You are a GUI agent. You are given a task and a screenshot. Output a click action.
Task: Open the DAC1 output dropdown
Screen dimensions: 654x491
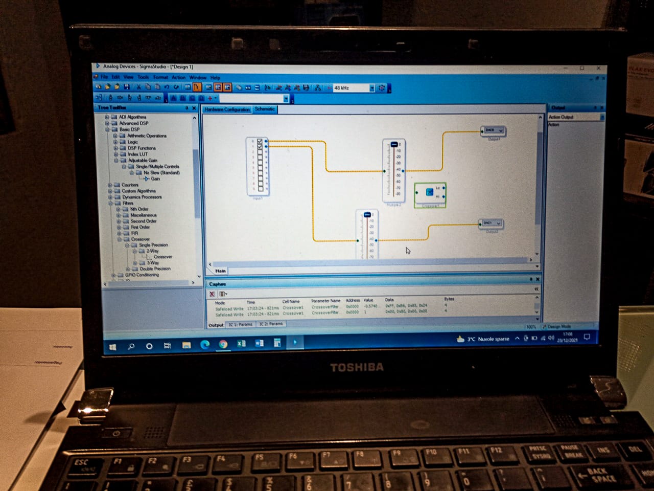coord(498,223)
